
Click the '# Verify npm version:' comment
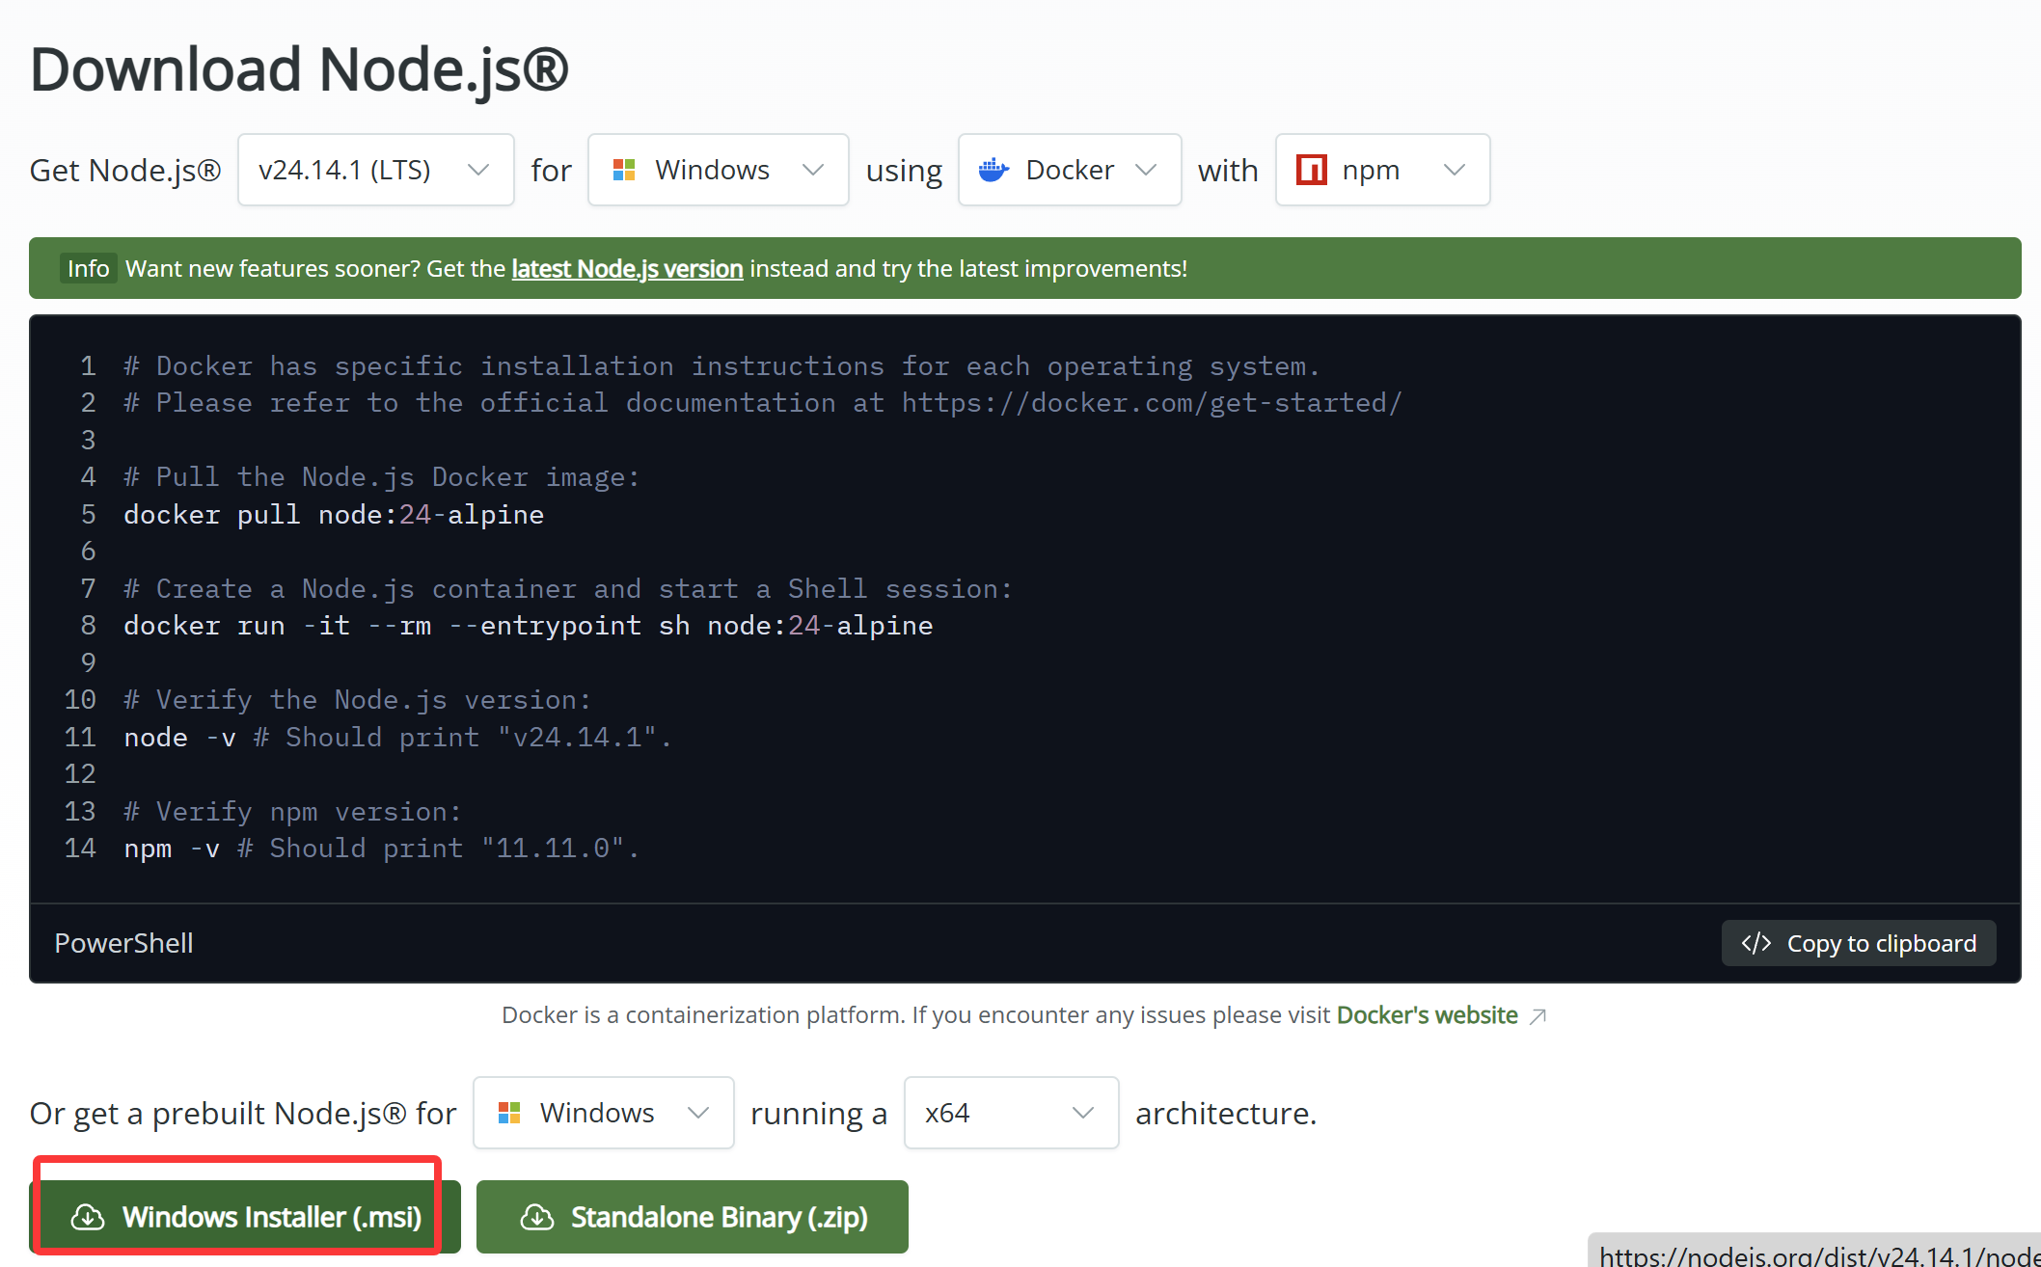pyautogui.click(x=292, y=812)
